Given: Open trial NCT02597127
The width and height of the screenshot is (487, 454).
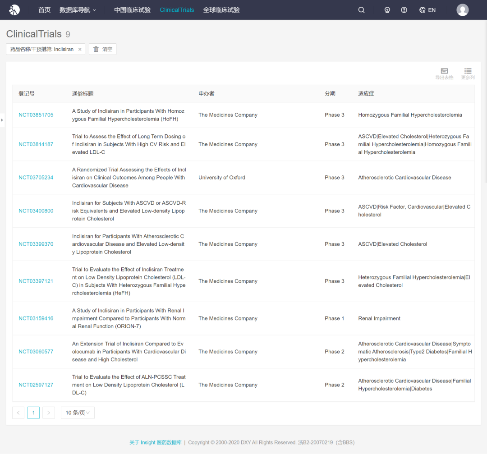Looking at the screenshot, I should coord(36,385).
